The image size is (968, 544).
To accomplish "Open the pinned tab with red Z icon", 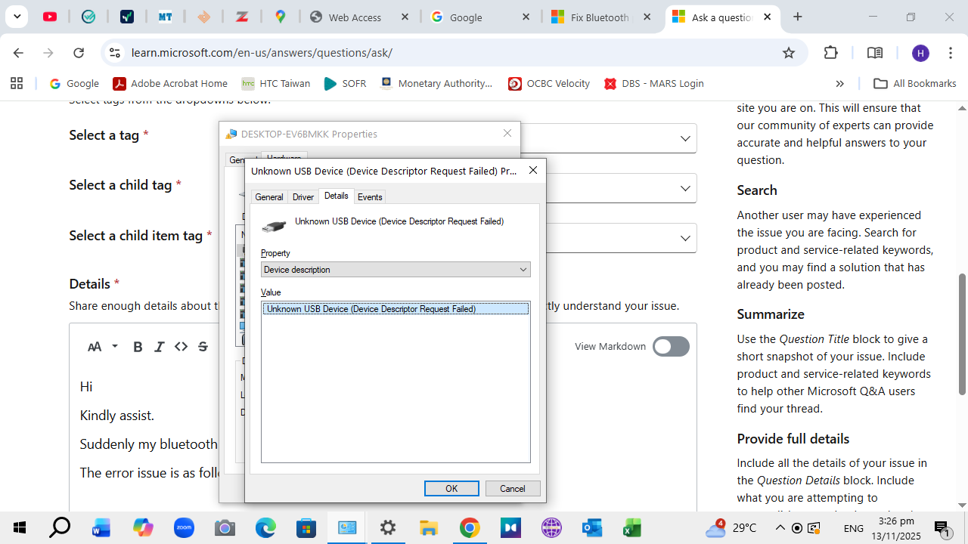I will [x=243, y=17].
